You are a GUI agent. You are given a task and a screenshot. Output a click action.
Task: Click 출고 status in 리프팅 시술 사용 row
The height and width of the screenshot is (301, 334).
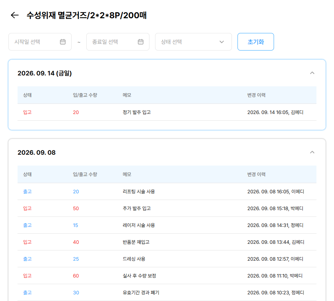(x=27, y=192)
